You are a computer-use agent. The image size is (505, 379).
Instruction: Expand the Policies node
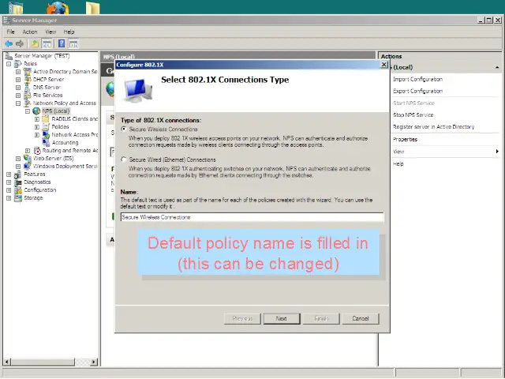coord(37,127)
